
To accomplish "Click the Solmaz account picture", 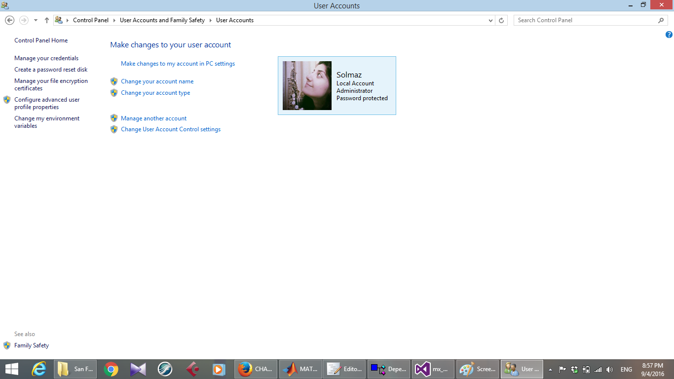I will (307, 85).
